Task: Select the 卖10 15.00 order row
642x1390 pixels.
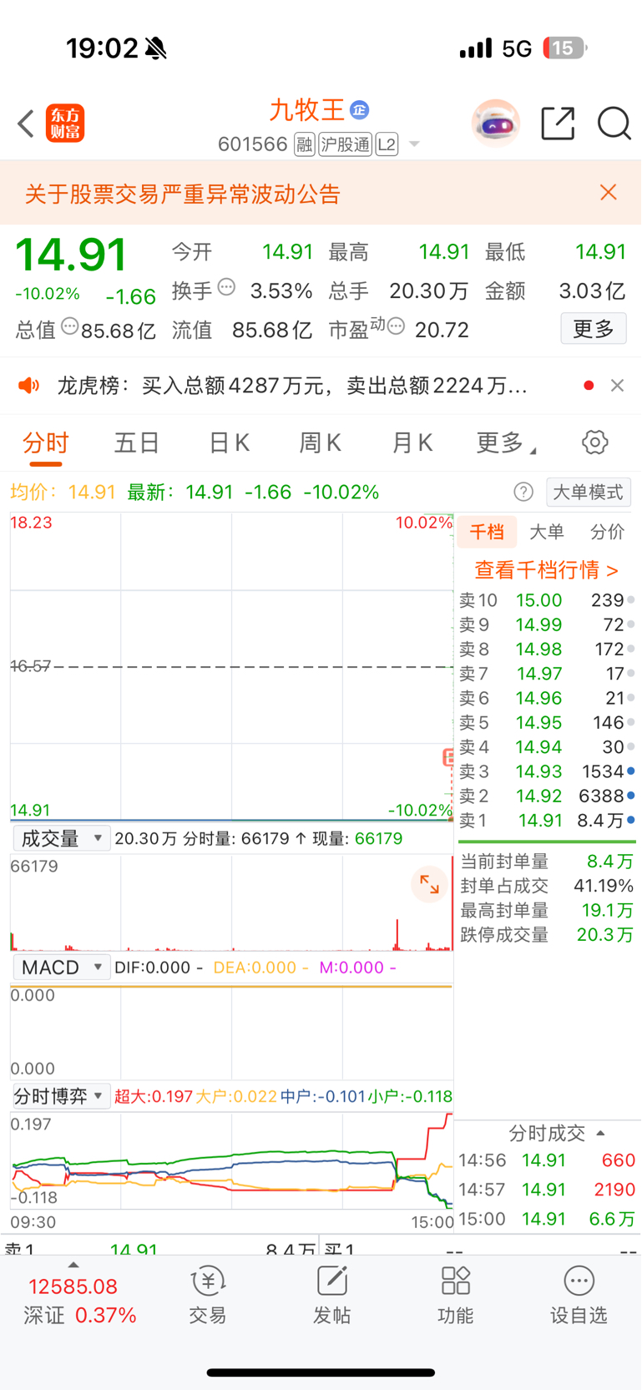Action: [x=548, y=600]
